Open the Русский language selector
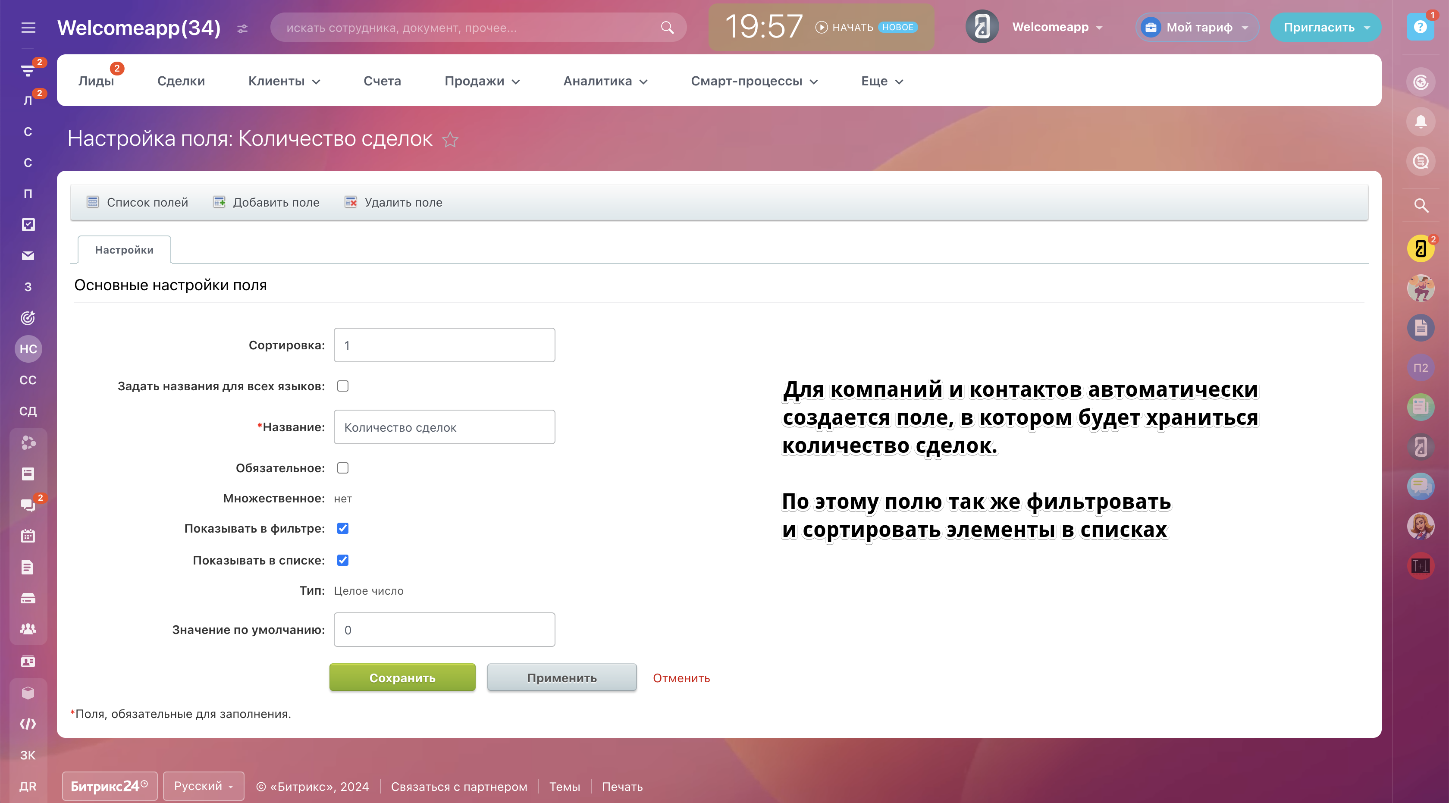 point(203,786)
